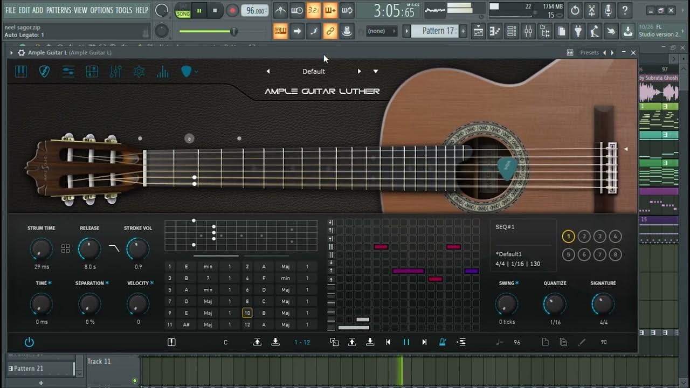Click the save download arrow icon

click(x=628, y=32)
